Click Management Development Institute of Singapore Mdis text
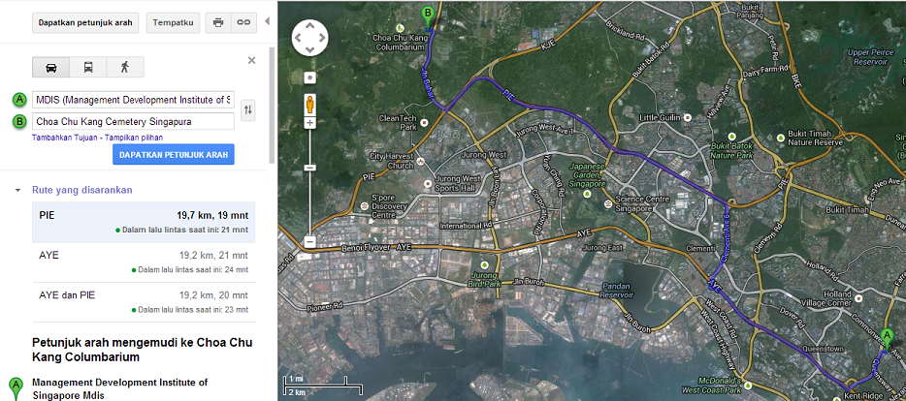 (x=119, y=388)
